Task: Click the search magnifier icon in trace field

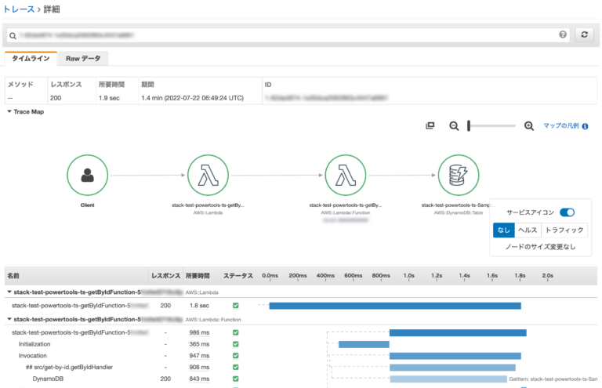Action: pyautogui.click(x=13, y=36)
